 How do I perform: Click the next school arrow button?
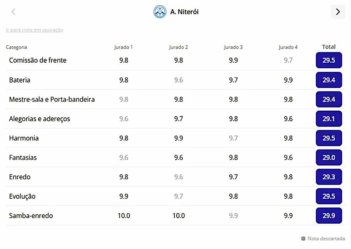pyautogui.click(x=338, y=12)
